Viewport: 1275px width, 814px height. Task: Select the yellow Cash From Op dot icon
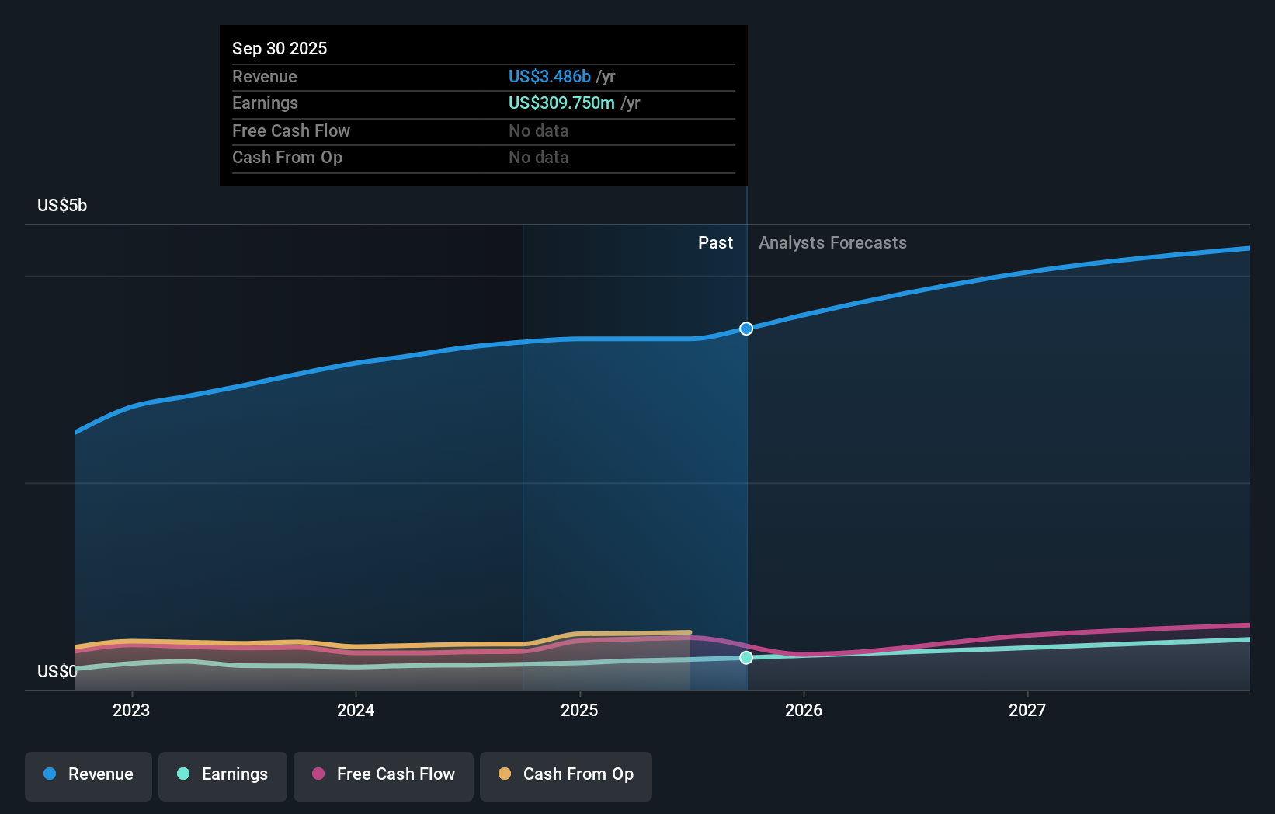(x=505, y=774)
